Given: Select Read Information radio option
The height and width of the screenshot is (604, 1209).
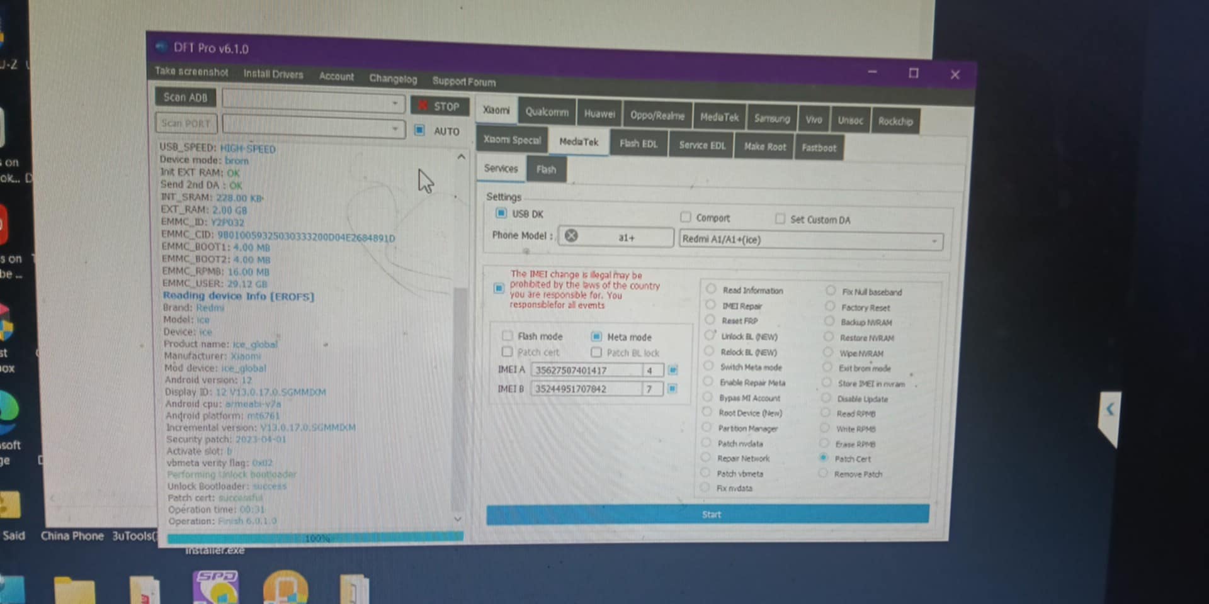Looking at the screenshot, I should pyautogui.click(x=711, y=289).
